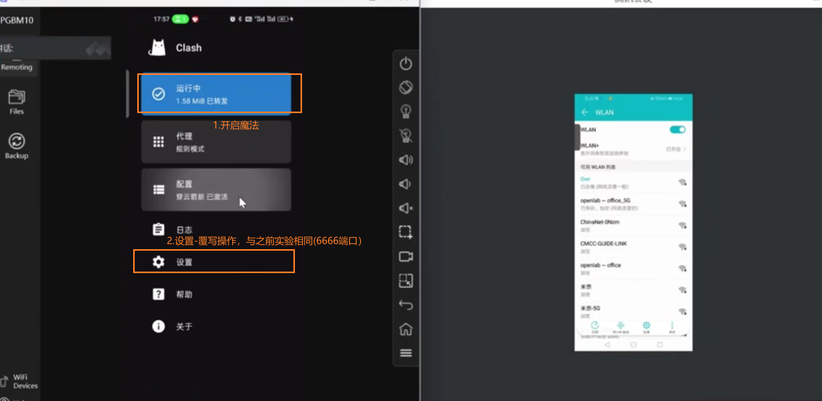Toggle the Clash 运行中 running switch card
Screen dimensions: 822x401
coord(216,94)
